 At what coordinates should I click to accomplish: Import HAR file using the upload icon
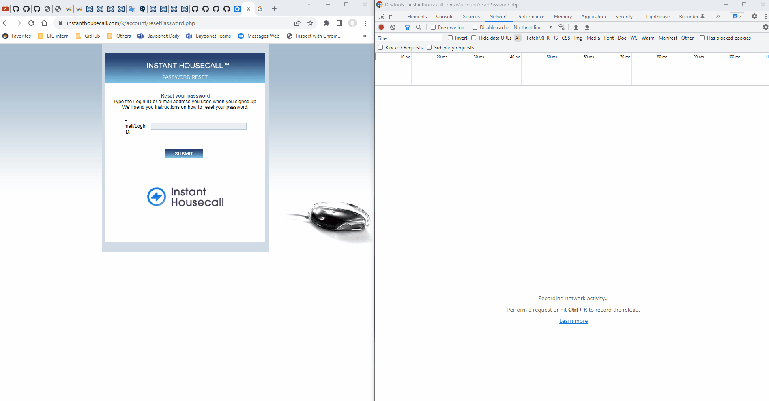pos(576,27)
